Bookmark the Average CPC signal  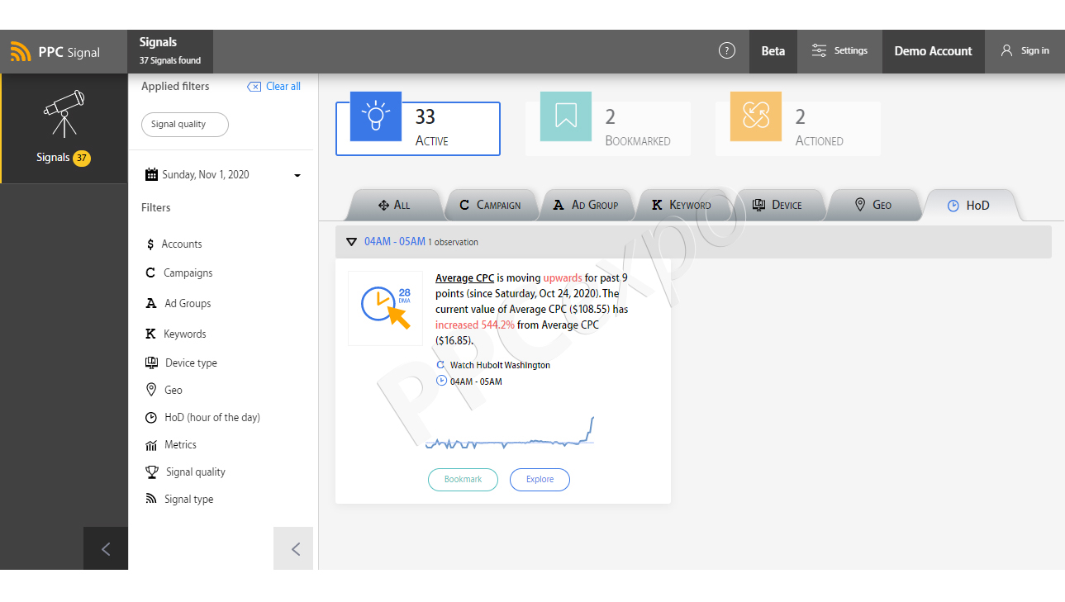(463, 480)
